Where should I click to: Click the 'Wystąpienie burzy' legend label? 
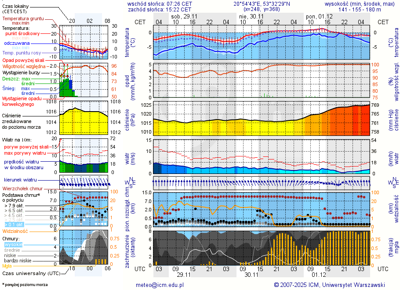[21, 72]
